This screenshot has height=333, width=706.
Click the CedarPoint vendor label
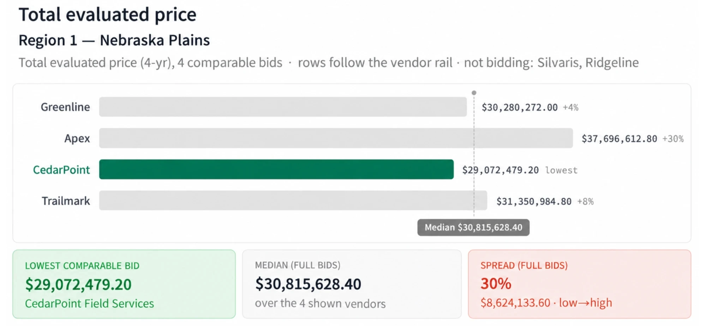pos(61,170)
